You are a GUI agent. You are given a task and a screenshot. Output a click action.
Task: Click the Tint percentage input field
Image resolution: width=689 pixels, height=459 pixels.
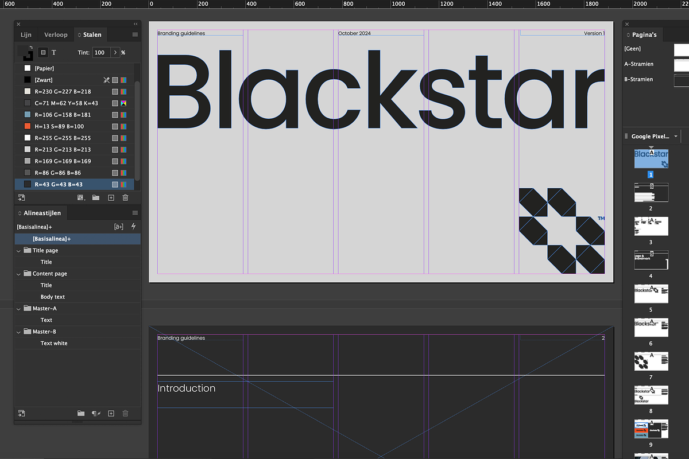coord(101,52)
